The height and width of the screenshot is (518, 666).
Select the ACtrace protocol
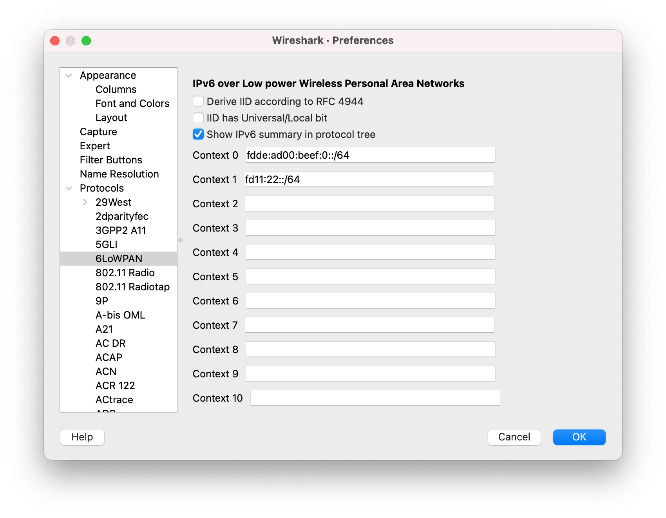(x=114, y=400)
